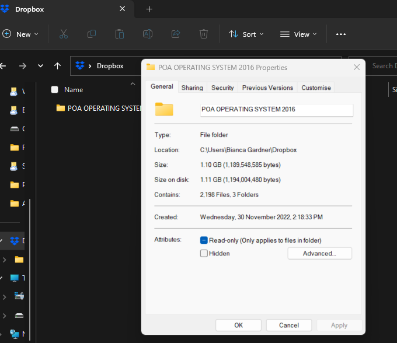Click the Paste clipboard icon
This screenshot has height=343, width=397.
(x=120, y=34)
